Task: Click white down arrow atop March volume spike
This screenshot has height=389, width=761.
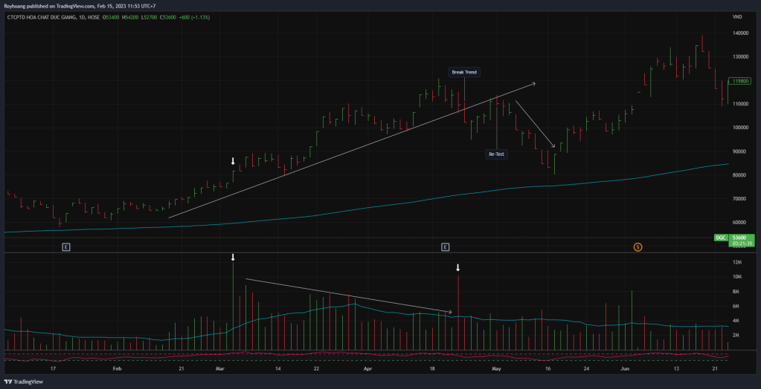Action: click(x=233, y=258)
